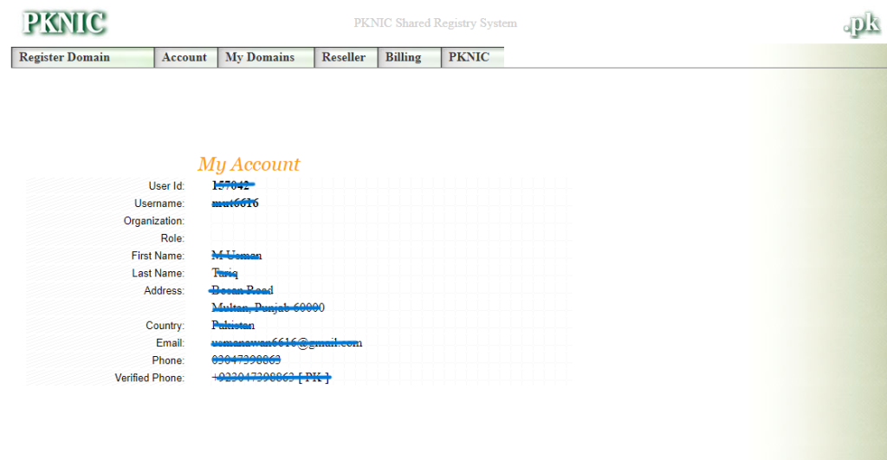
Task: Click the My Account heading
Action: 249,164
